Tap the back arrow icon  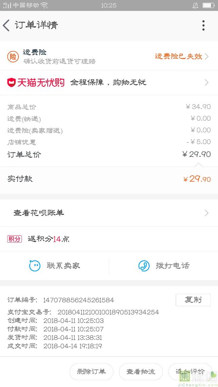pyautogui.click(x=6, y=25)
